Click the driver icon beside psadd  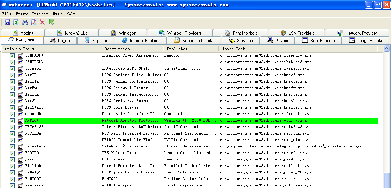pyautogui.click(x=20, y=160)
